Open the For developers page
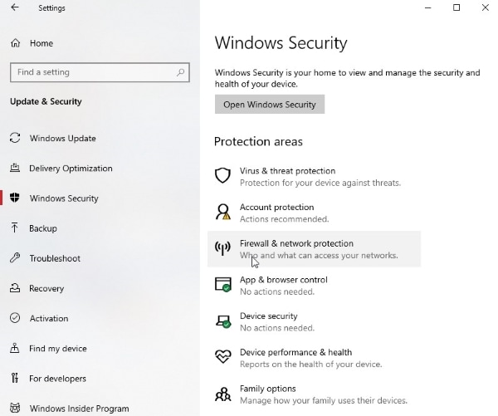The width and height of the screenshot is (498, 416). 57,379
